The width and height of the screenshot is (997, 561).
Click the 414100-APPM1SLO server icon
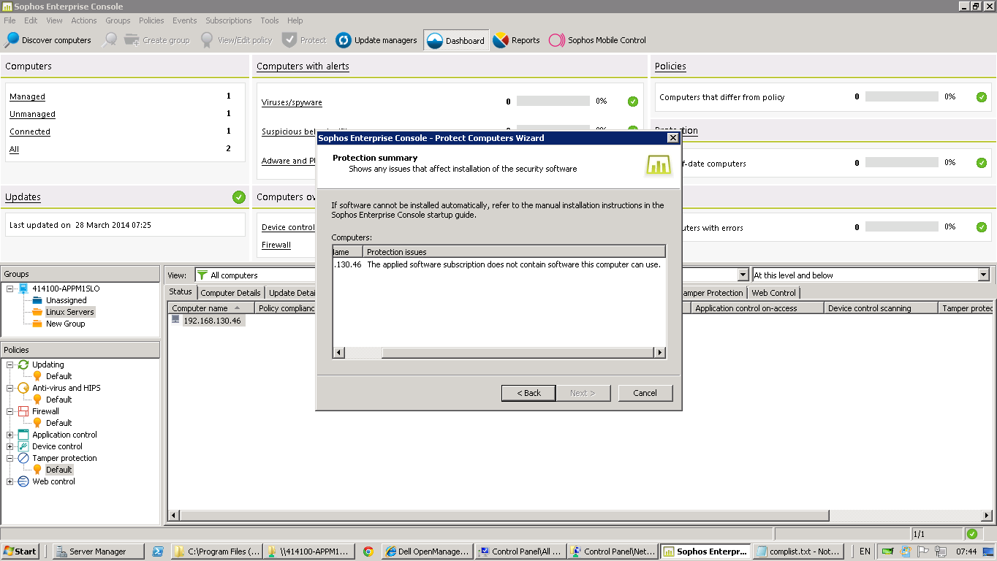(x=23, y=289)
